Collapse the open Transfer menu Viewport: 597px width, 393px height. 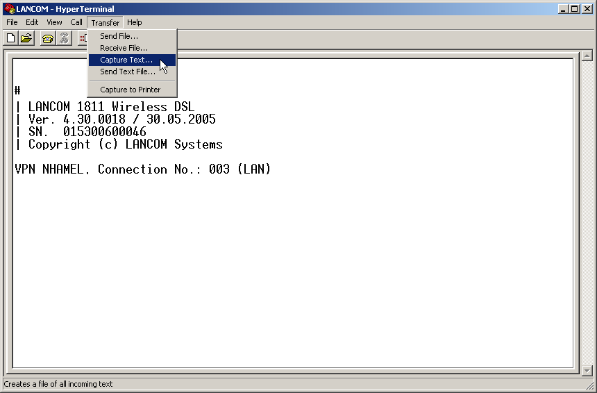(x=105, y=22)
